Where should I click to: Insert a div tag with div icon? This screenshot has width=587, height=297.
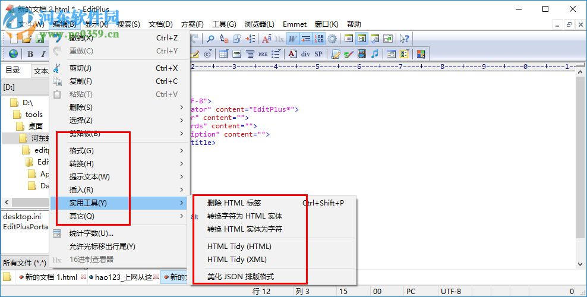[x=305, y=54]
